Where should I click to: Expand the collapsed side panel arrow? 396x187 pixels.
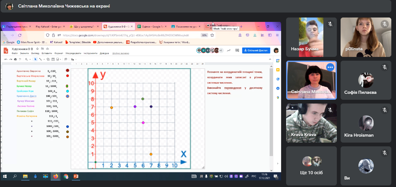(x=278, y=164)
